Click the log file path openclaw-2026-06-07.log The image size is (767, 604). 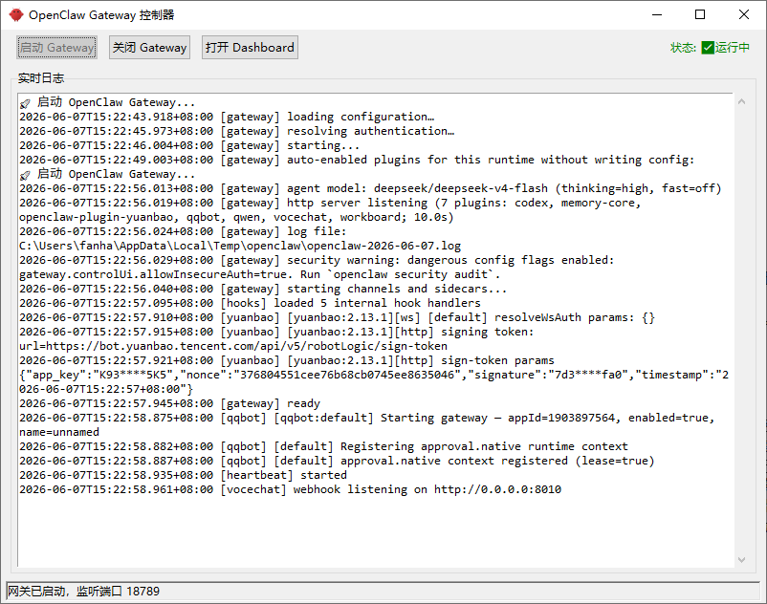click(240, 246)
